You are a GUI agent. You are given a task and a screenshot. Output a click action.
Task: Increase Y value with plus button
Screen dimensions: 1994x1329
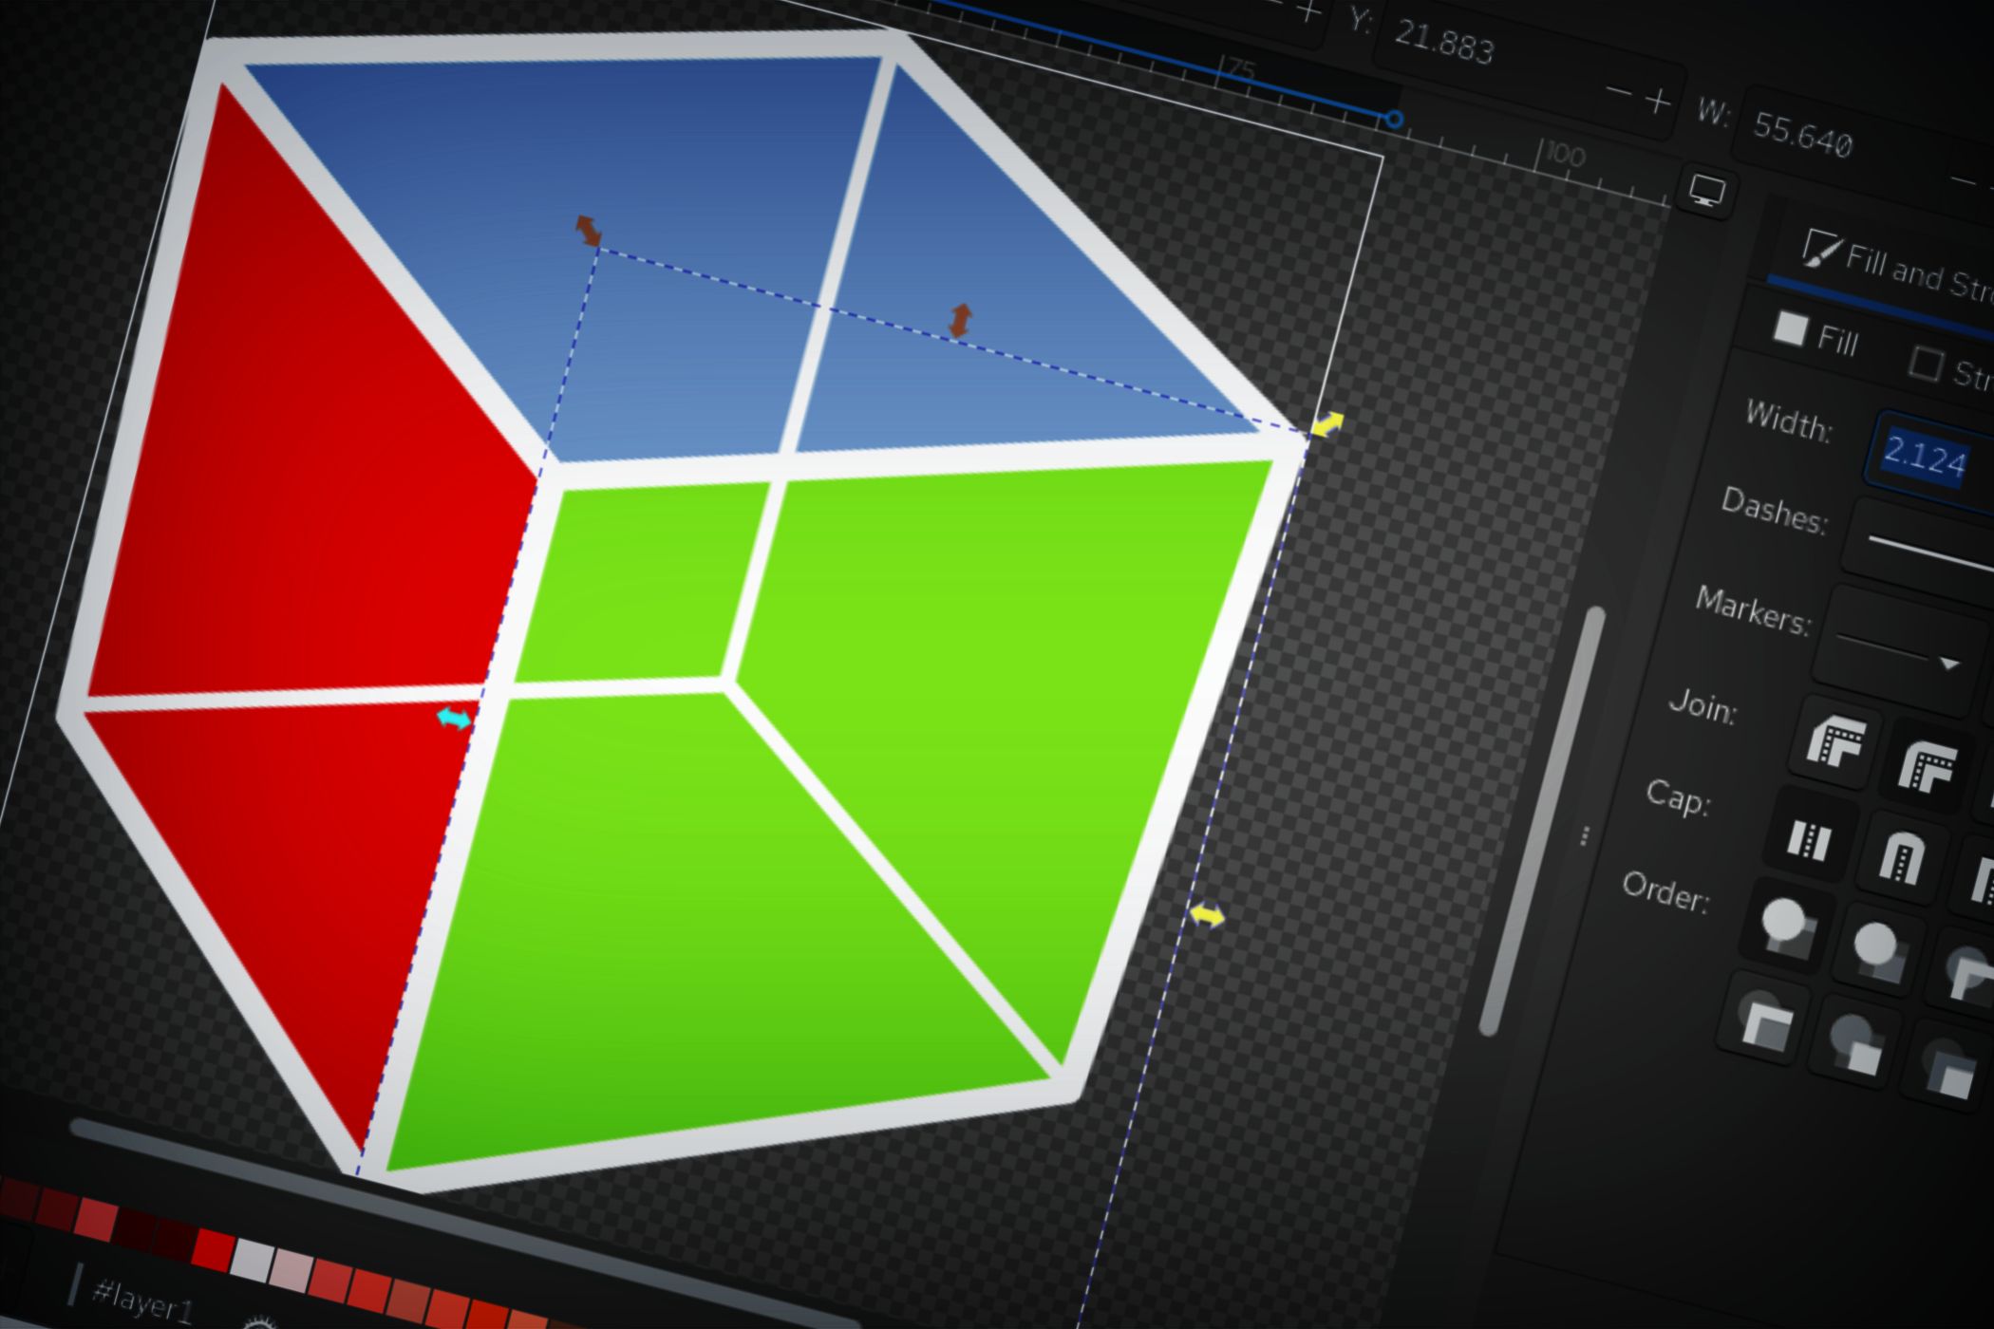coord(1657,102)
